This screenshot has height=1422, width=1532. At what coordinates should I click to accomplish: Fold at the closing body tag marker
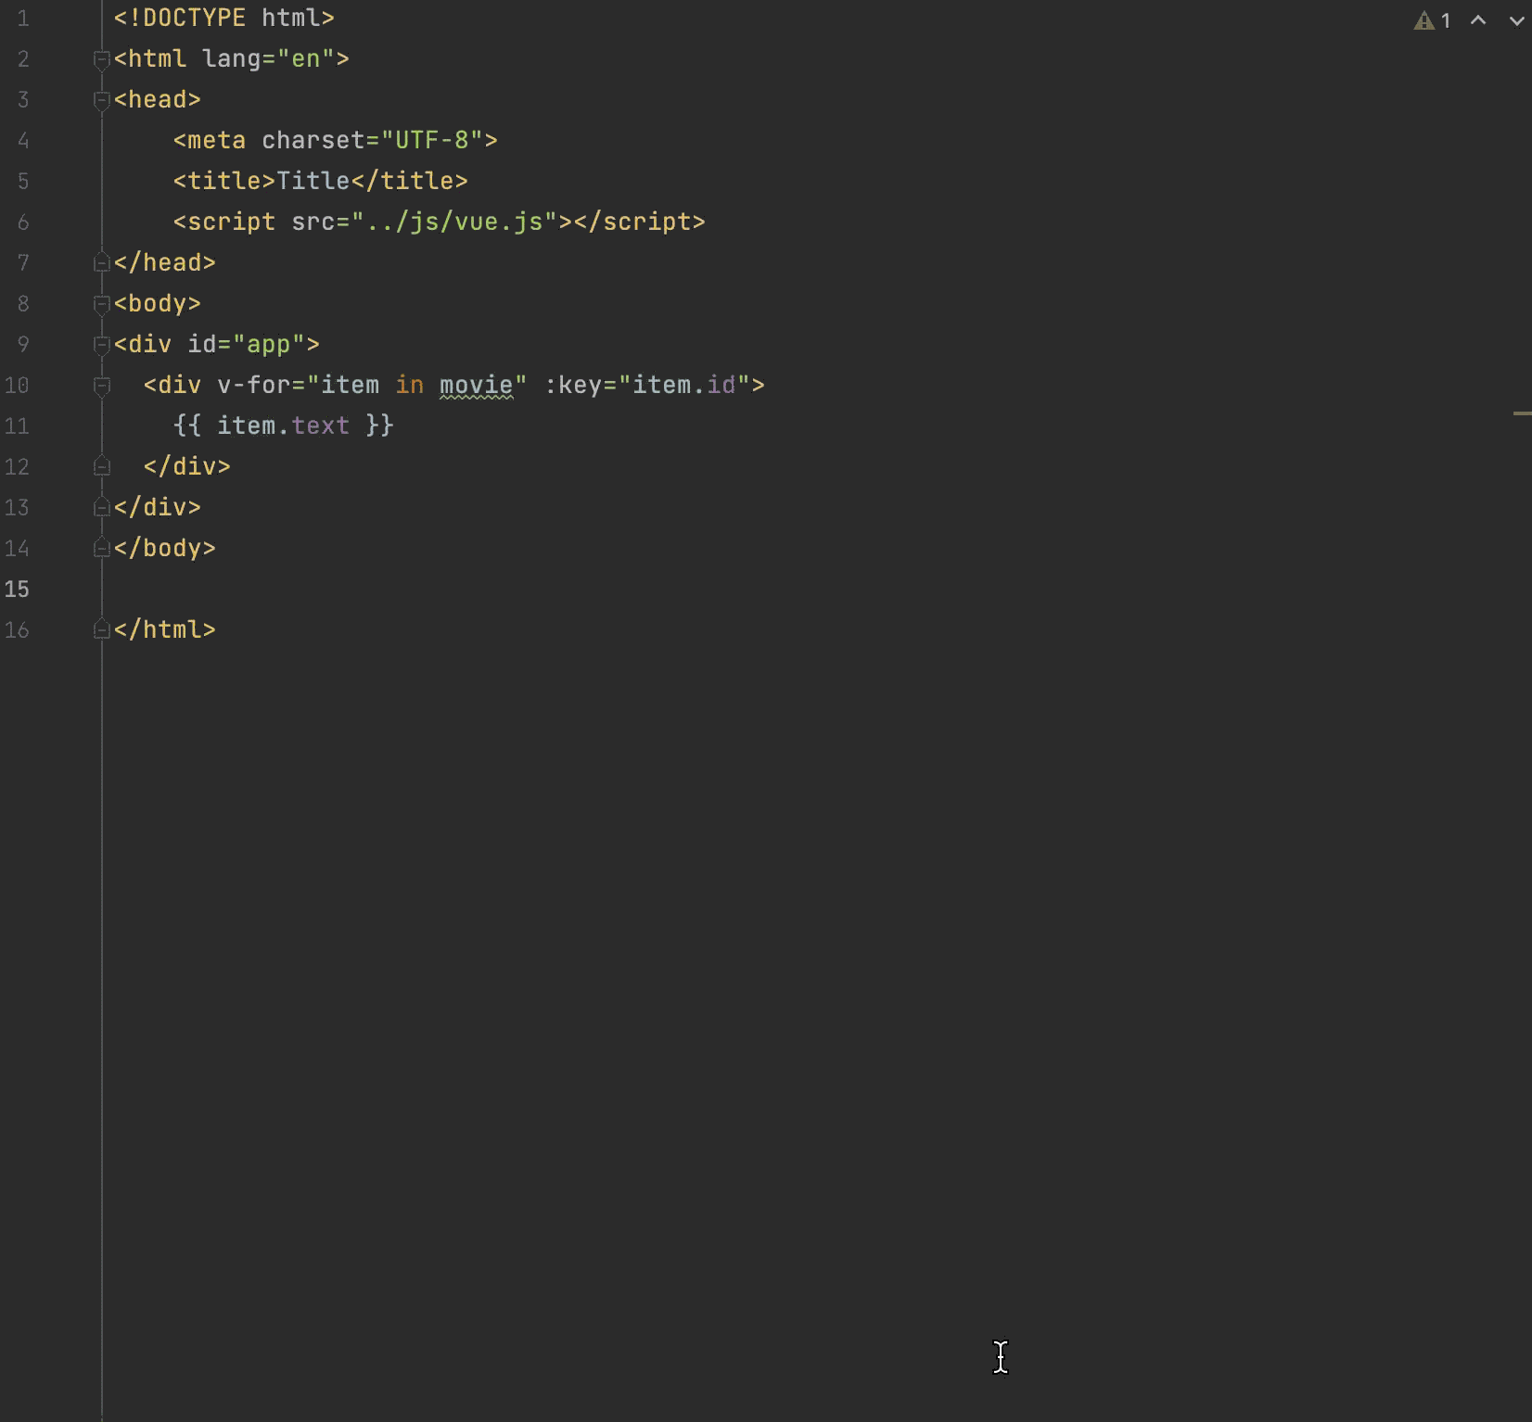(102, 549)
